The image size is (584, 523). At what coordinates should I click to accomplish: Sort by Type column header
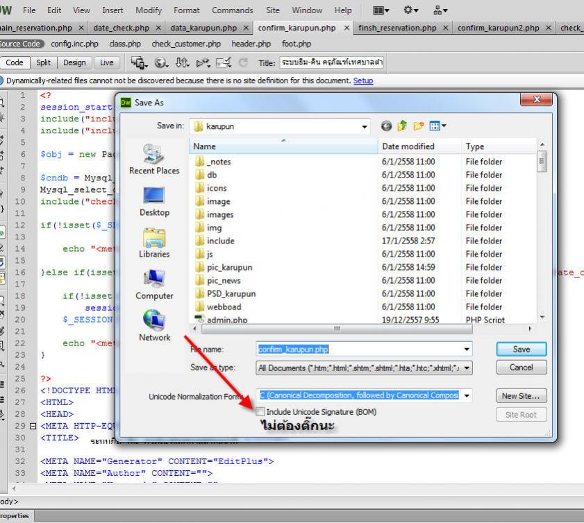click(499, 146)
